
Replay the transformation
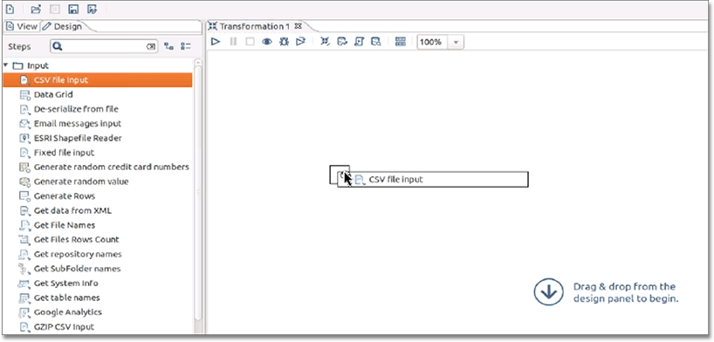pos(300,42)
